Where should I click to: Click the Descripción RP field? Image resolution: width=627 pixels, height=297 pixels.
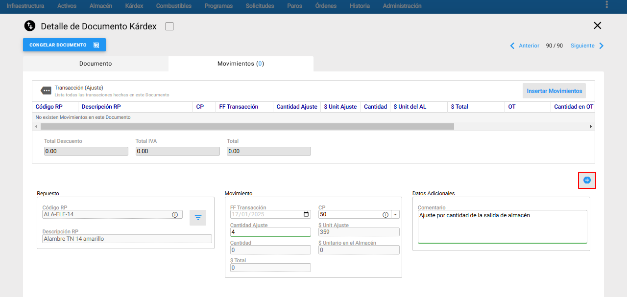tap(127, 239)
